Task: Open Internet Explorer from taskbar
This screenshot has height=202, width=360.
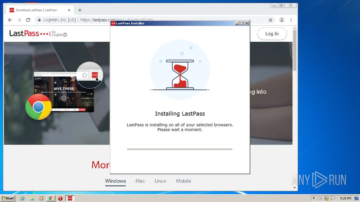Action: pos(22,198)
